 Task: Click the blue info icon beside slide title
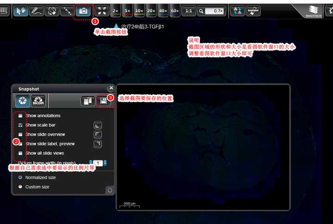(x=116, y=26)
